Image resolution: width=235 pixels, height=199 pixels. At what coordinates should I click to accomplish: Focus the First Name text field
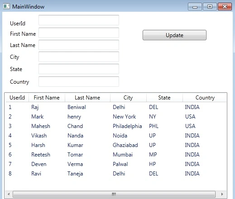(x=79, y=33)
